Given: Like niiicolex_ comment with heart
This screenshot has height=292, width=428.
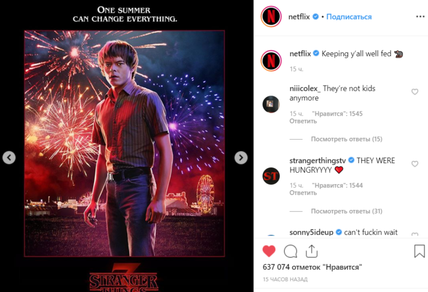Looking at the screenshot, I should click(x=415, y=92).
